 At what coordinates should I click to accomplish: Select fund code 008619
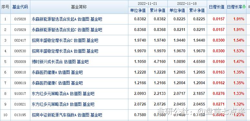20,83
